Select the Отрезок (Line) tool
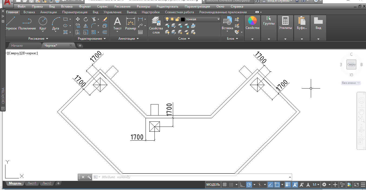This screenshot has height=190, width=366. (x=11, y=23)
